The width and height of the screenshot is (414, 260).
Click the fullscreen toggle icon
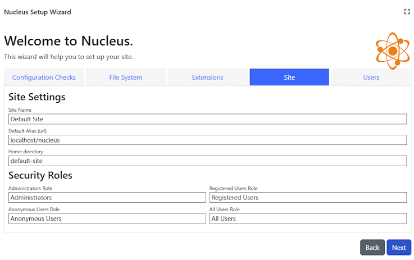[407, 12]
